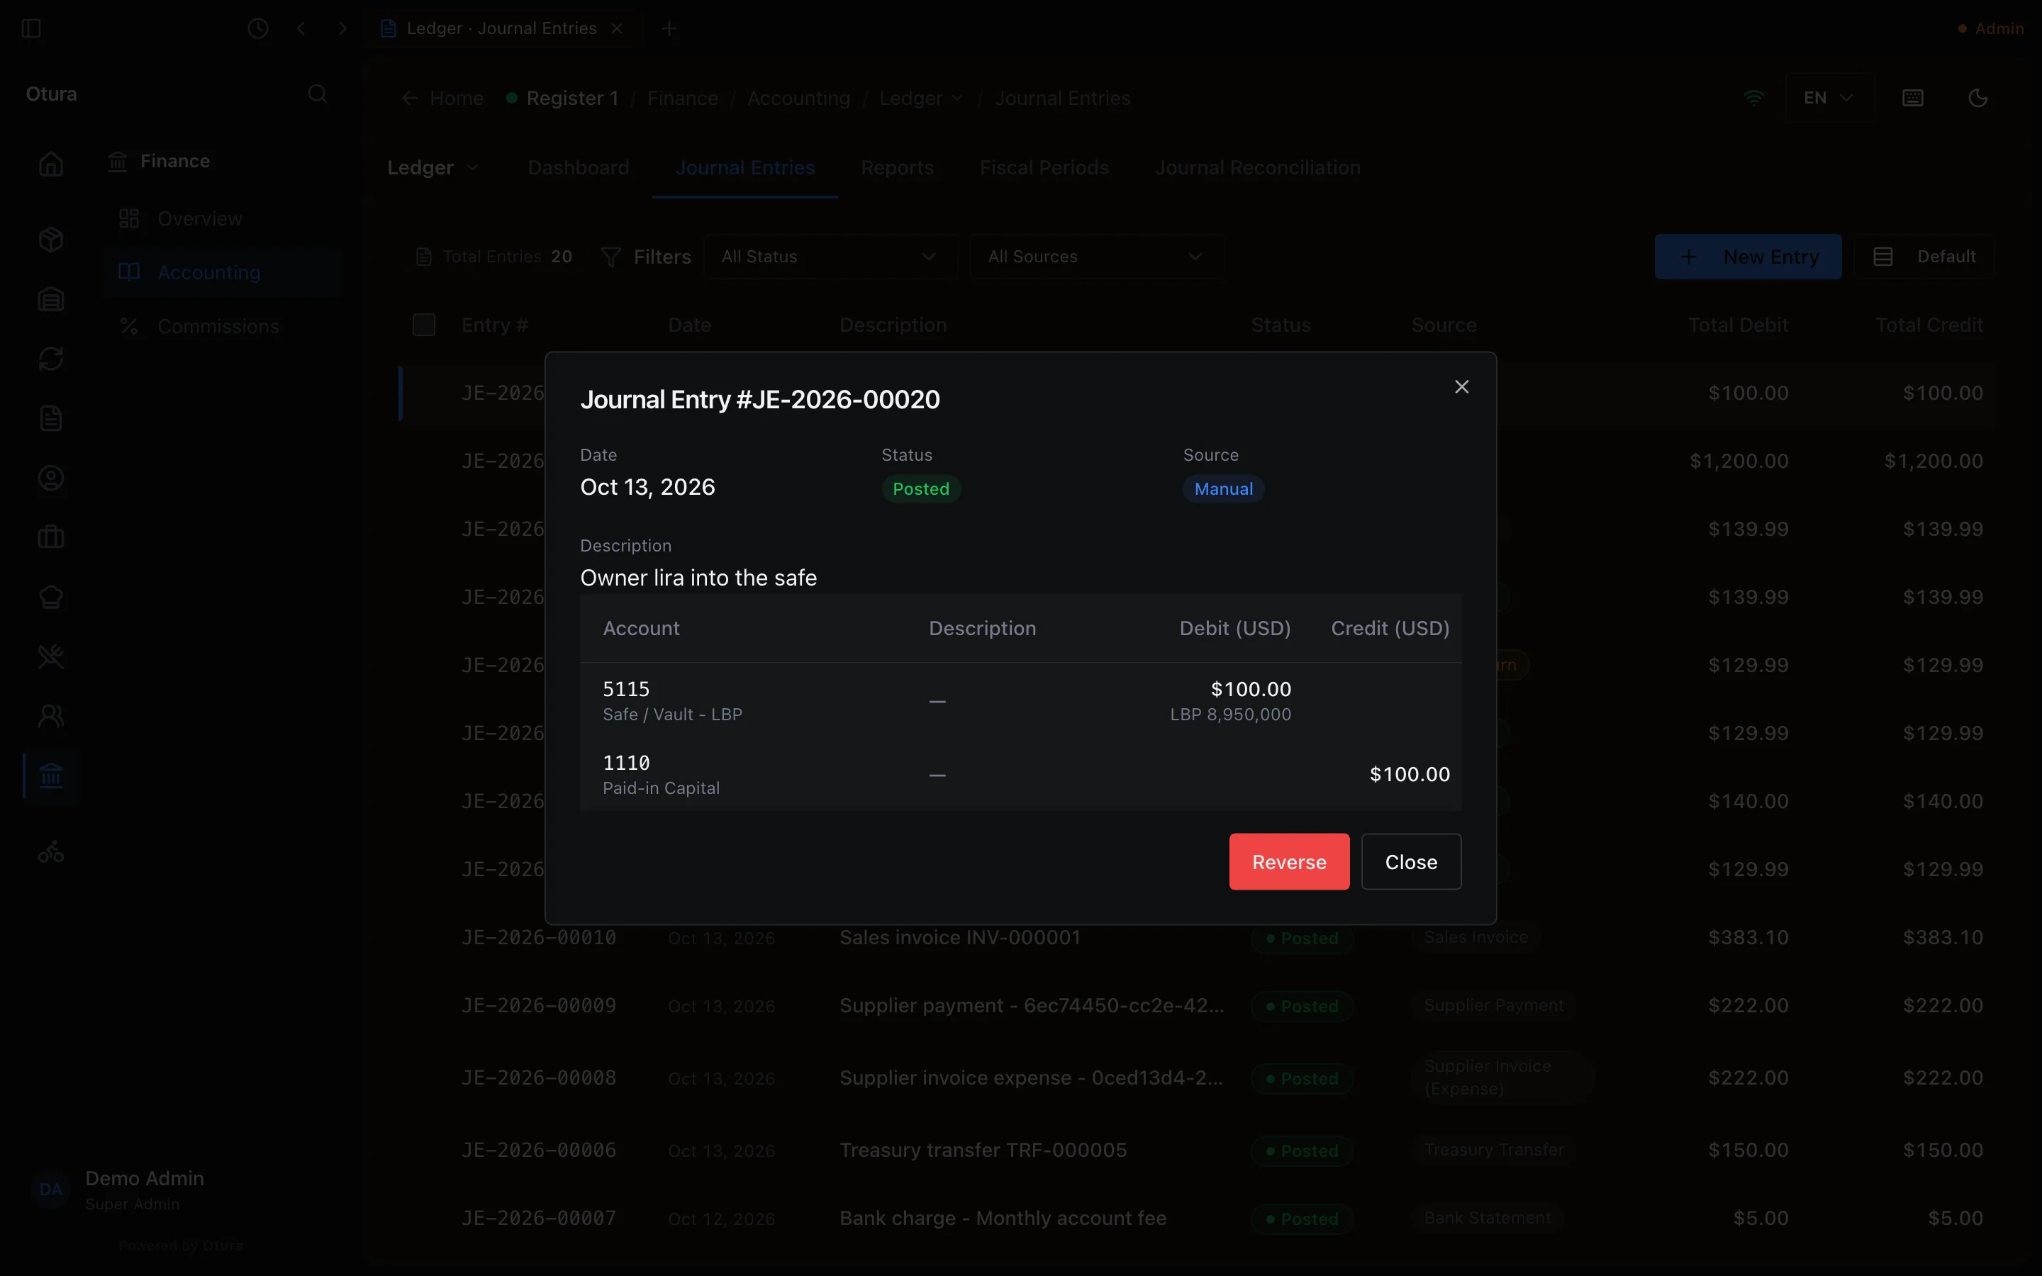Click the Close button in dialog
Image resolution: width=2042 pixels, height=1276 pixels.
[x=1411, y=861]
